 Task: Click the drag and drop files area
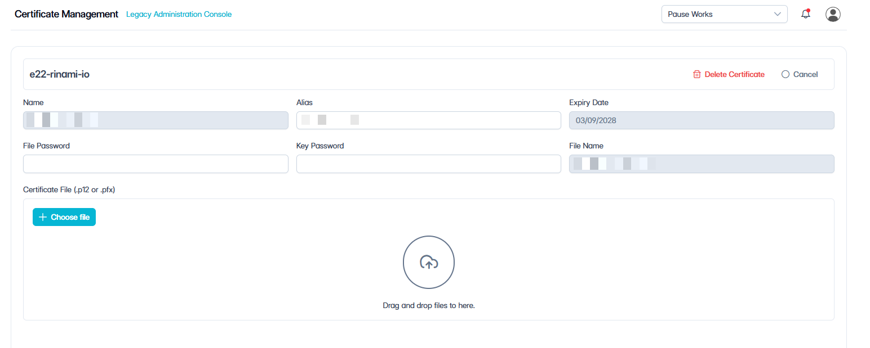(429, 259)
